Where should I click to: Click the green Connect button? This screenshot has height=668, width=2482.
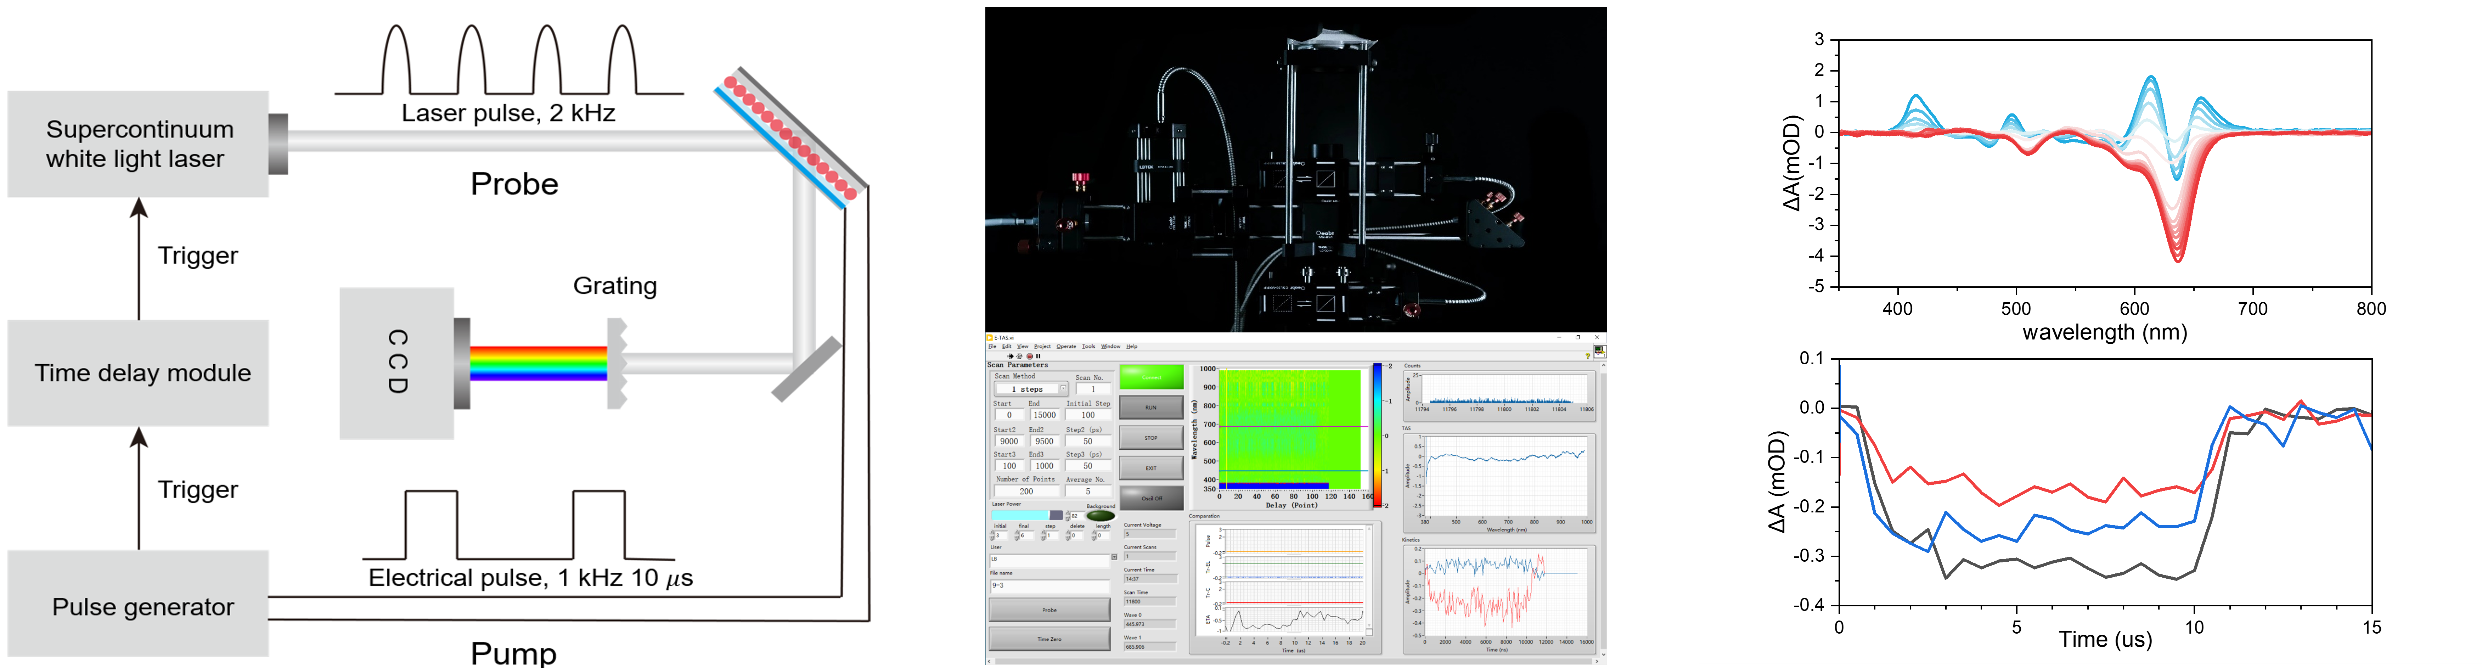pos(1152,377)
